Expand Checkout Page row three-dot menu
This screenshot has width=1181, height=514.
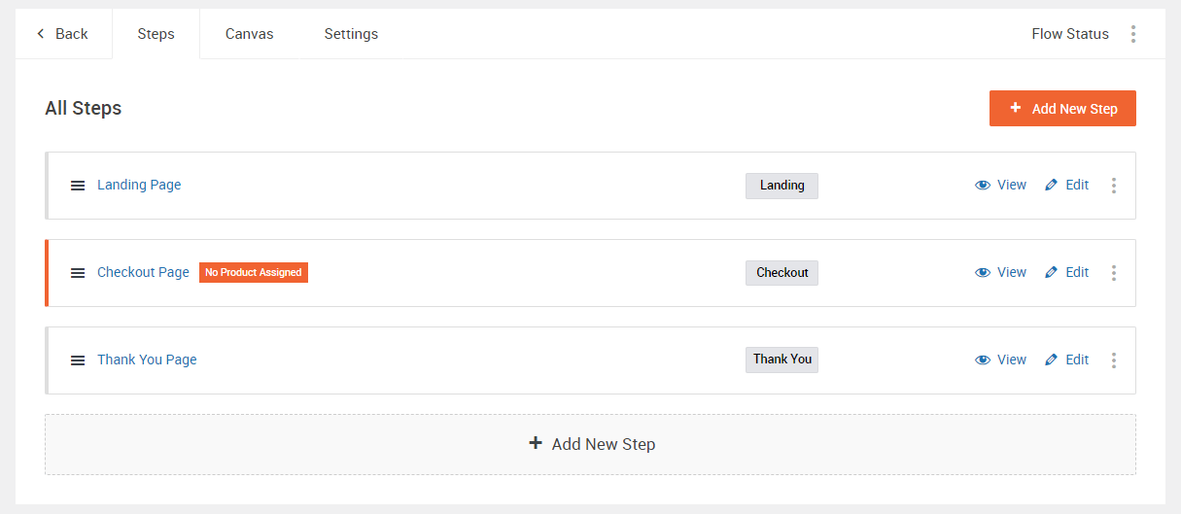coord(1114,272)
